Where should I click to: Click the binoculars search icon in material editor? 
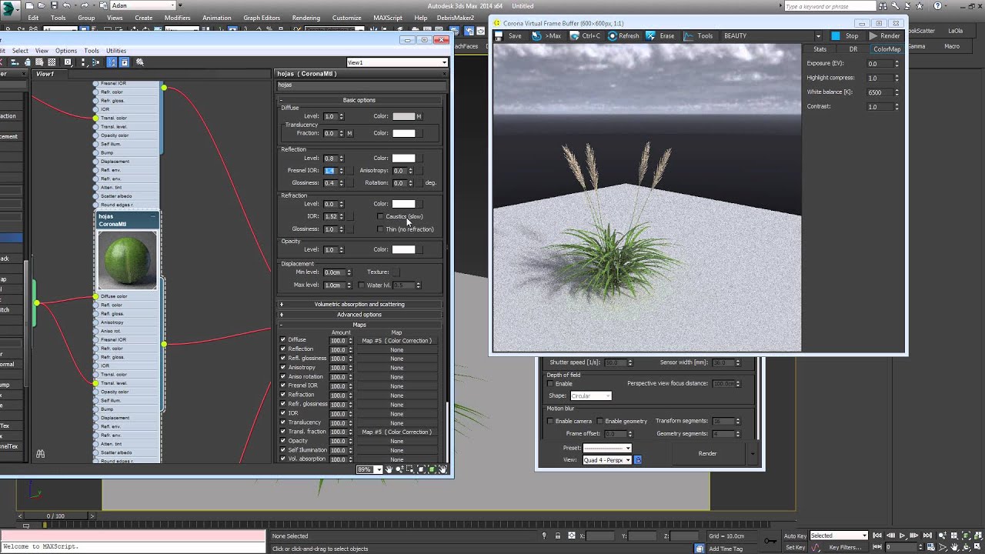pyautogui.click(x=40, y=454)
